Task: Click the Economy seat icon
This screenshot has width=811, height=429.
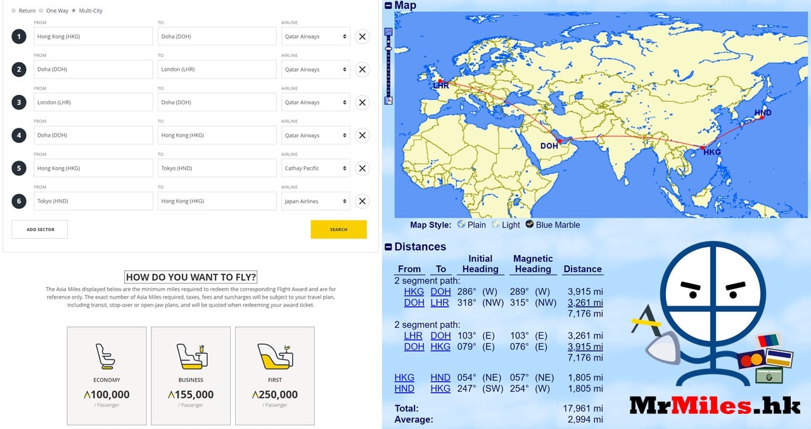Action: [x=106, y=356]
